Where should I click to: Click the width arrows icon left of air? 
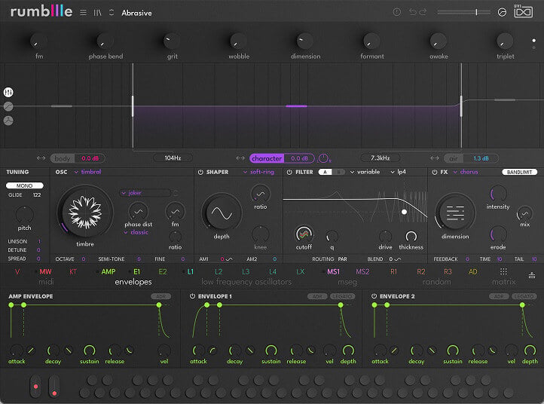[x=434, y=158]
